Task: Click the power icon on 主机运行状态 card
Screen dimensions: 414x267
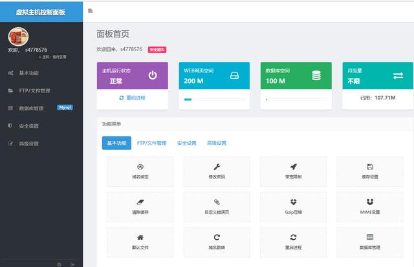Action: pyautogui.click(x=153, y=76)
